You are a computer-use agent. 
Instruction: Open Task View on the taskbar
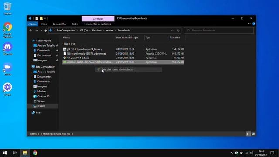coord(14,153)
